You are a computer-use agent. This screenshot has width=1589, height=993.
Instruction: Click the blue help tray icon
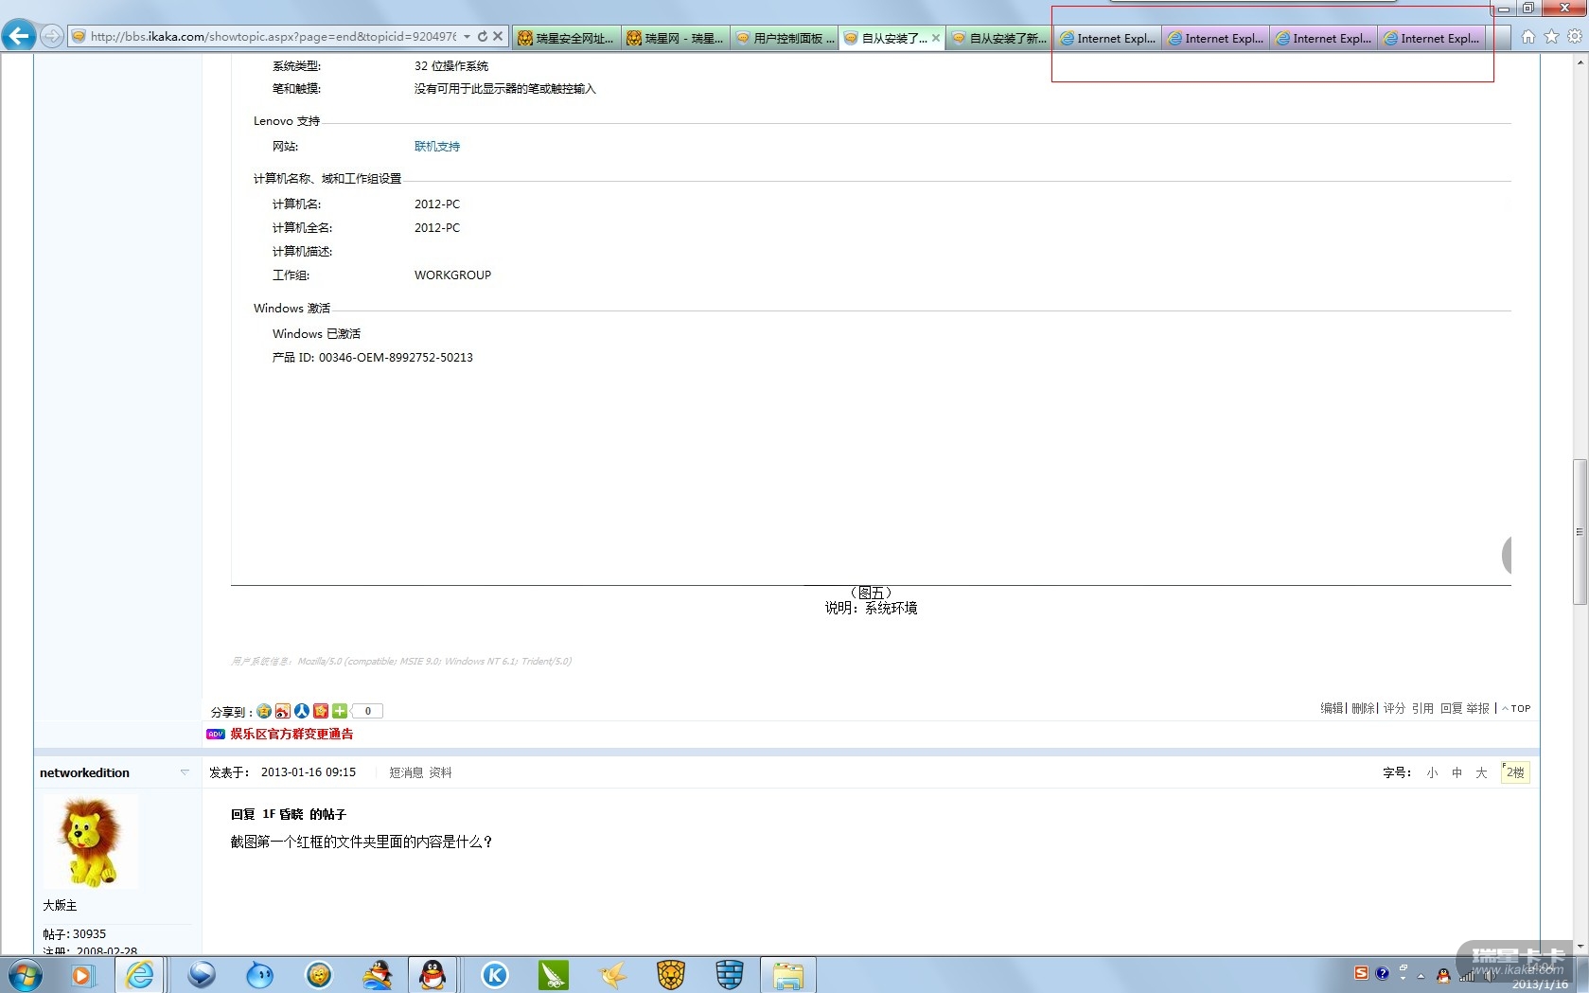[x=1382, y=973]
